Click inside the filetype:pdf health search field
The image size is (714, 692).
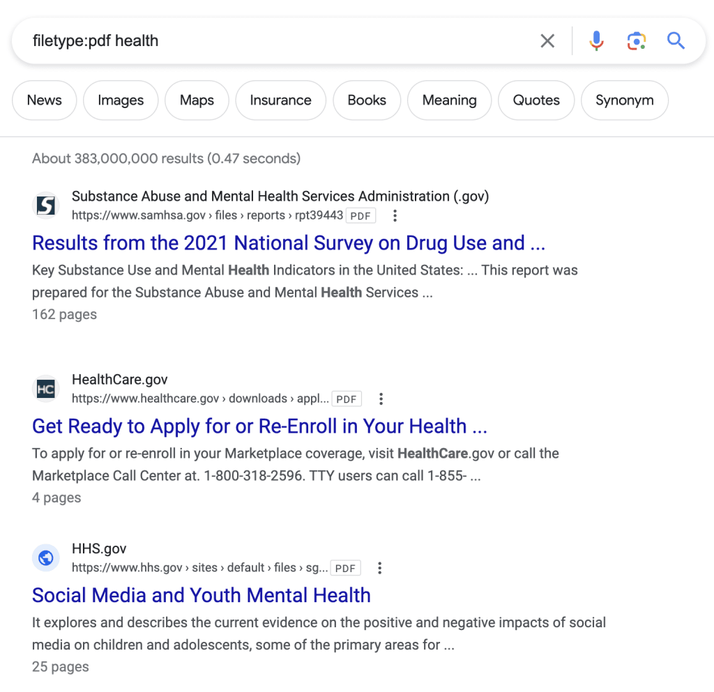tap(273, 41)
